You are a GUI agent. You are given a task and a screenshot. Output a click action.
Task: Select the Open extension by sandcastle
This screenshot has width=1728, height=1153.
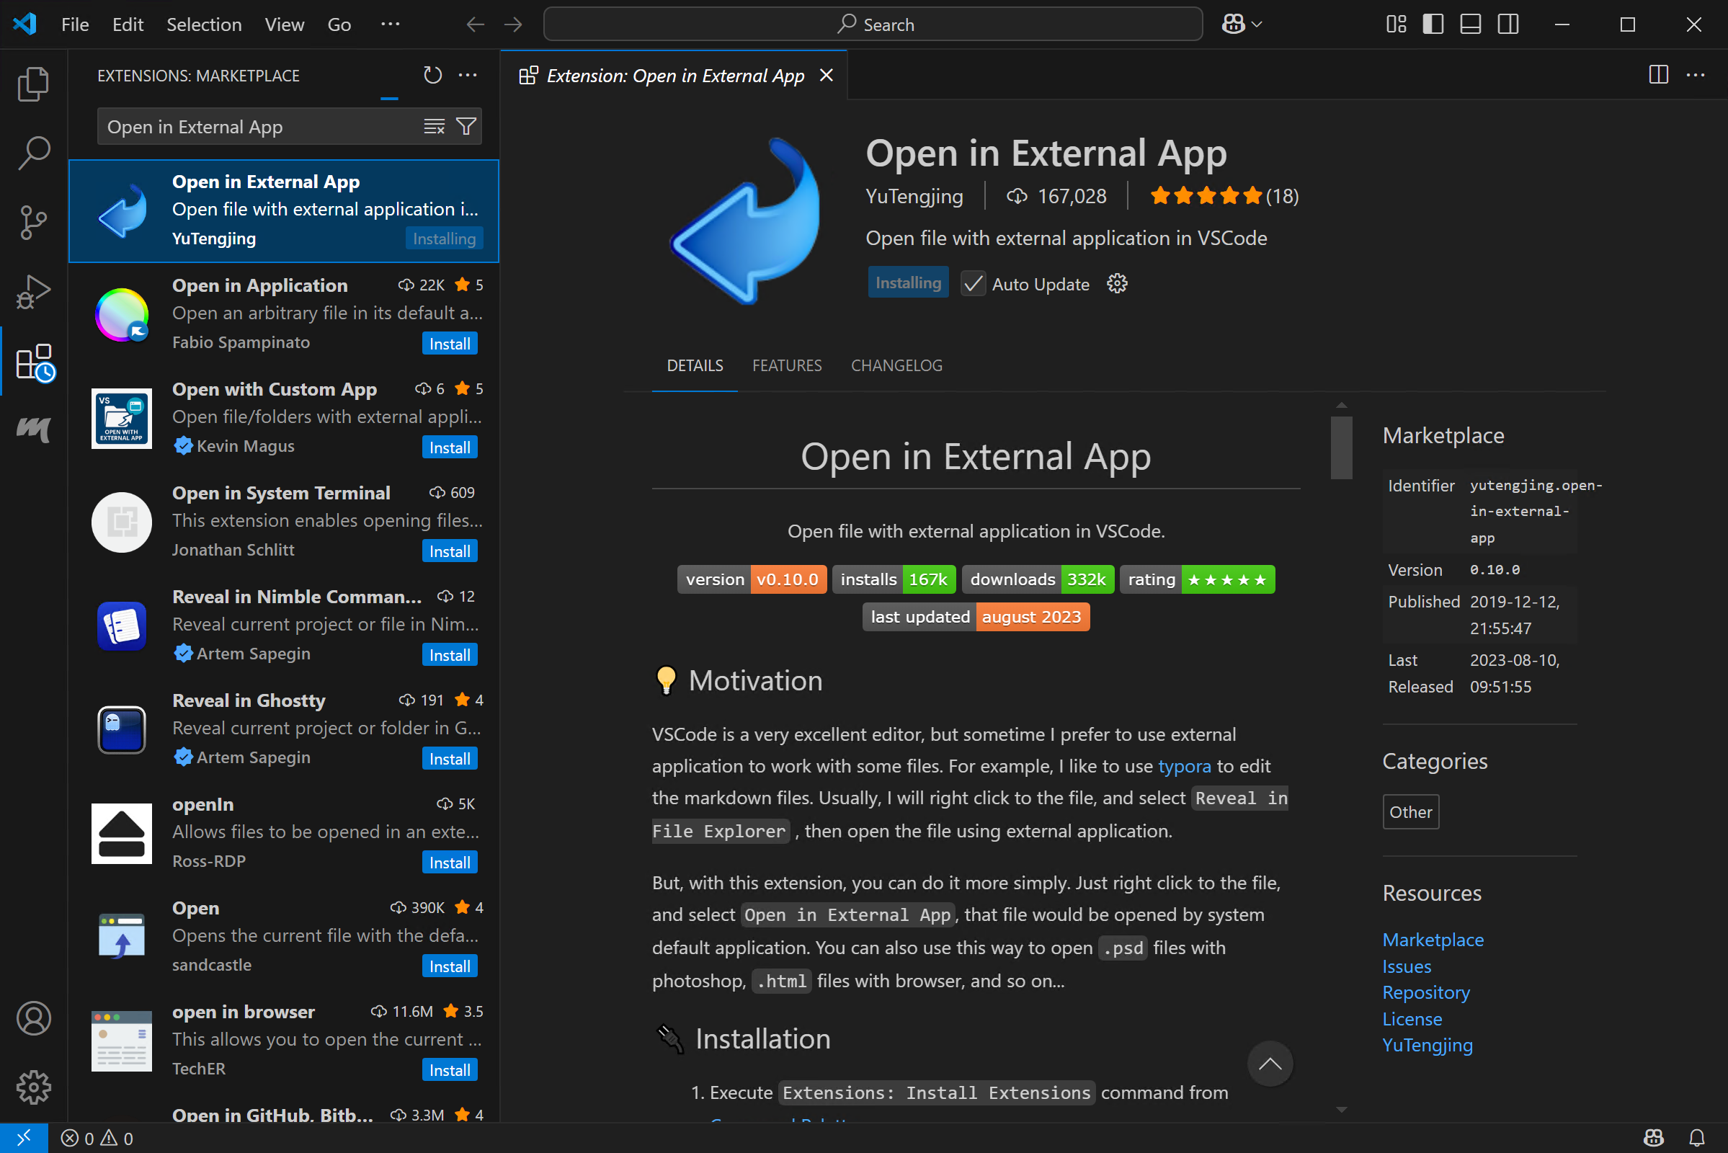(284, 936)
